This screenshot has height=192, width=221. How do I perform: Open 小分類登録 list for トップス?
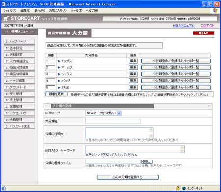(176, 61)
